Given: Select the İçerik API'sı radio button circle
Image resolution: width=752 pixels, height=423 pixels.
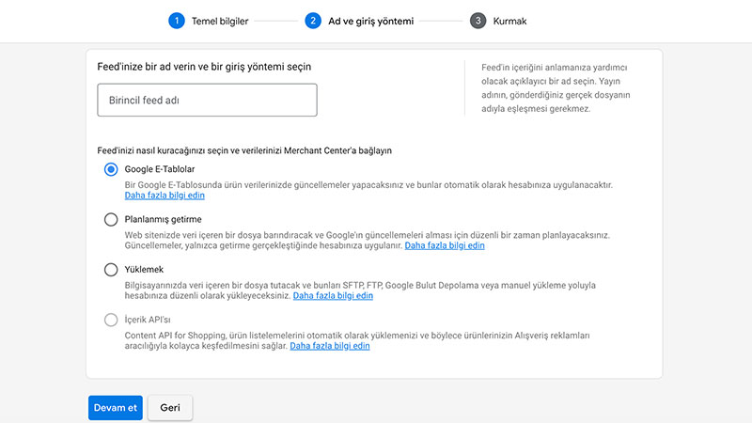Looking at the screenshot, I should (x=111, y=321).
